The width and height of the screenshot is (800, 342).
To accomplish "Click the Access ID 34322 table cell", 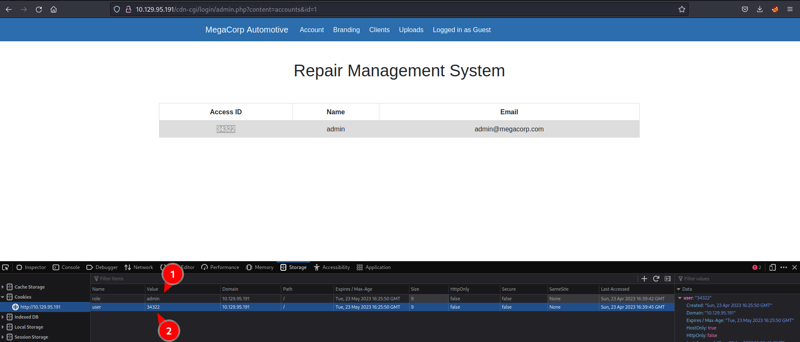I will click(x=226, y=129).
